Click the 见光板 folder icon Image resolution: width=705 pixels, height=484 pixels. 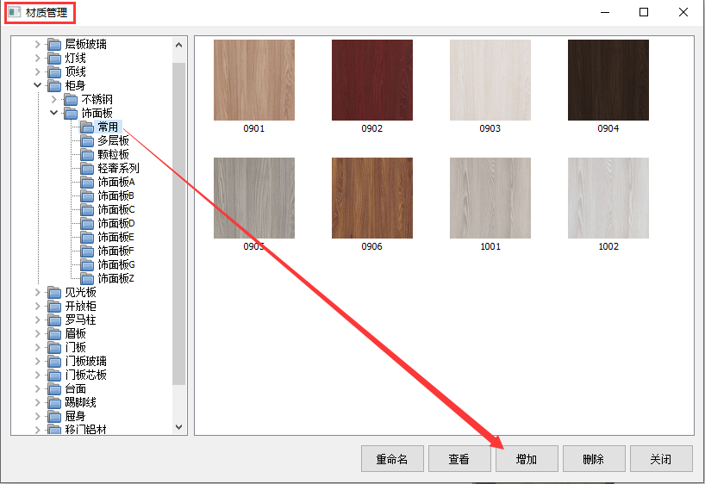point(54,293)
